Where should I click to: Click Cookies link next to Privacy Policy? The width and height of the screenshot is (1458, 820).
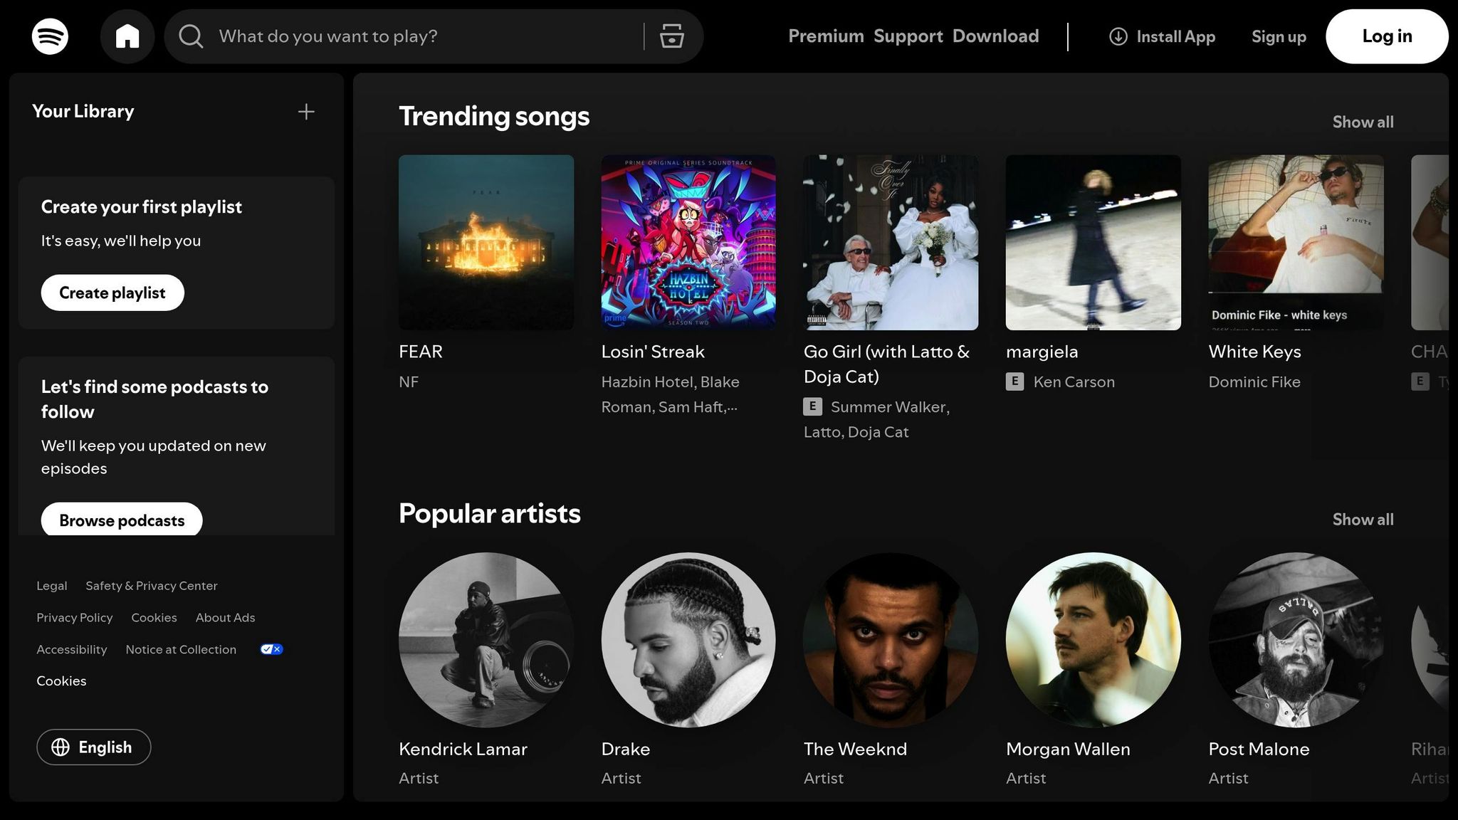point(154,618)
